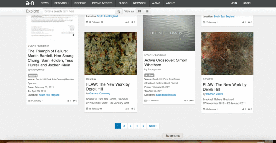Image resolution: width=276 pixels, height=143 pixels.
Task: Go to pagination page 3
Action: (x=130, y=126)
